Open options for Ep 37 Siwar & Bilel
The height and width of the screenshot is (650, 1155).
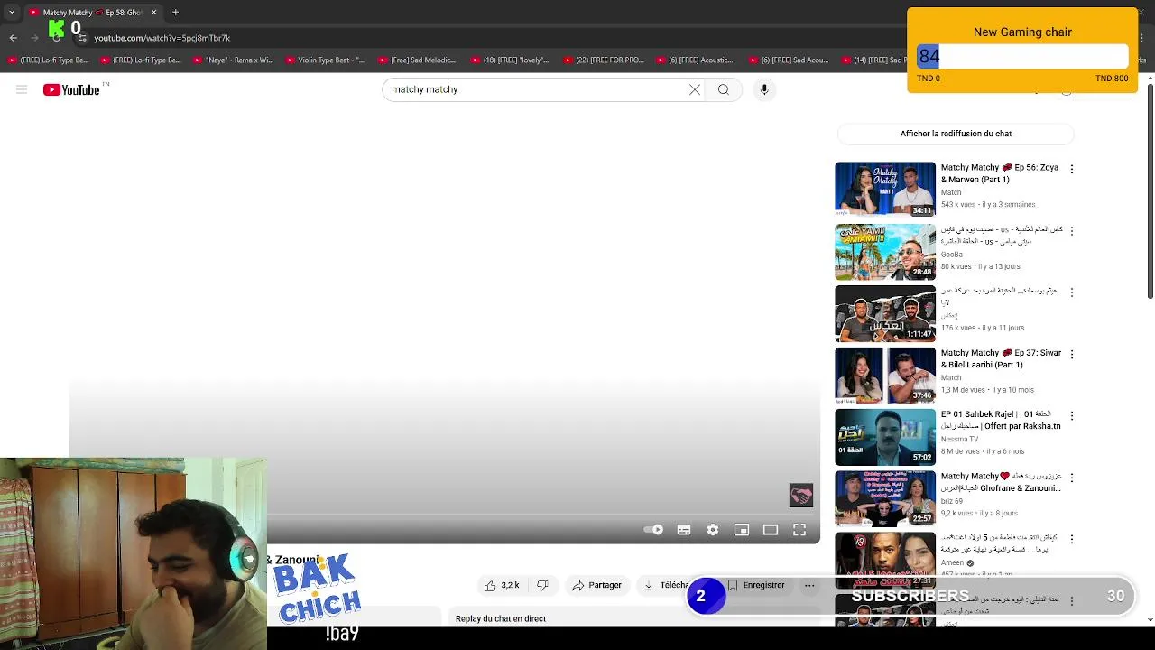click(x=1072, y=355)
